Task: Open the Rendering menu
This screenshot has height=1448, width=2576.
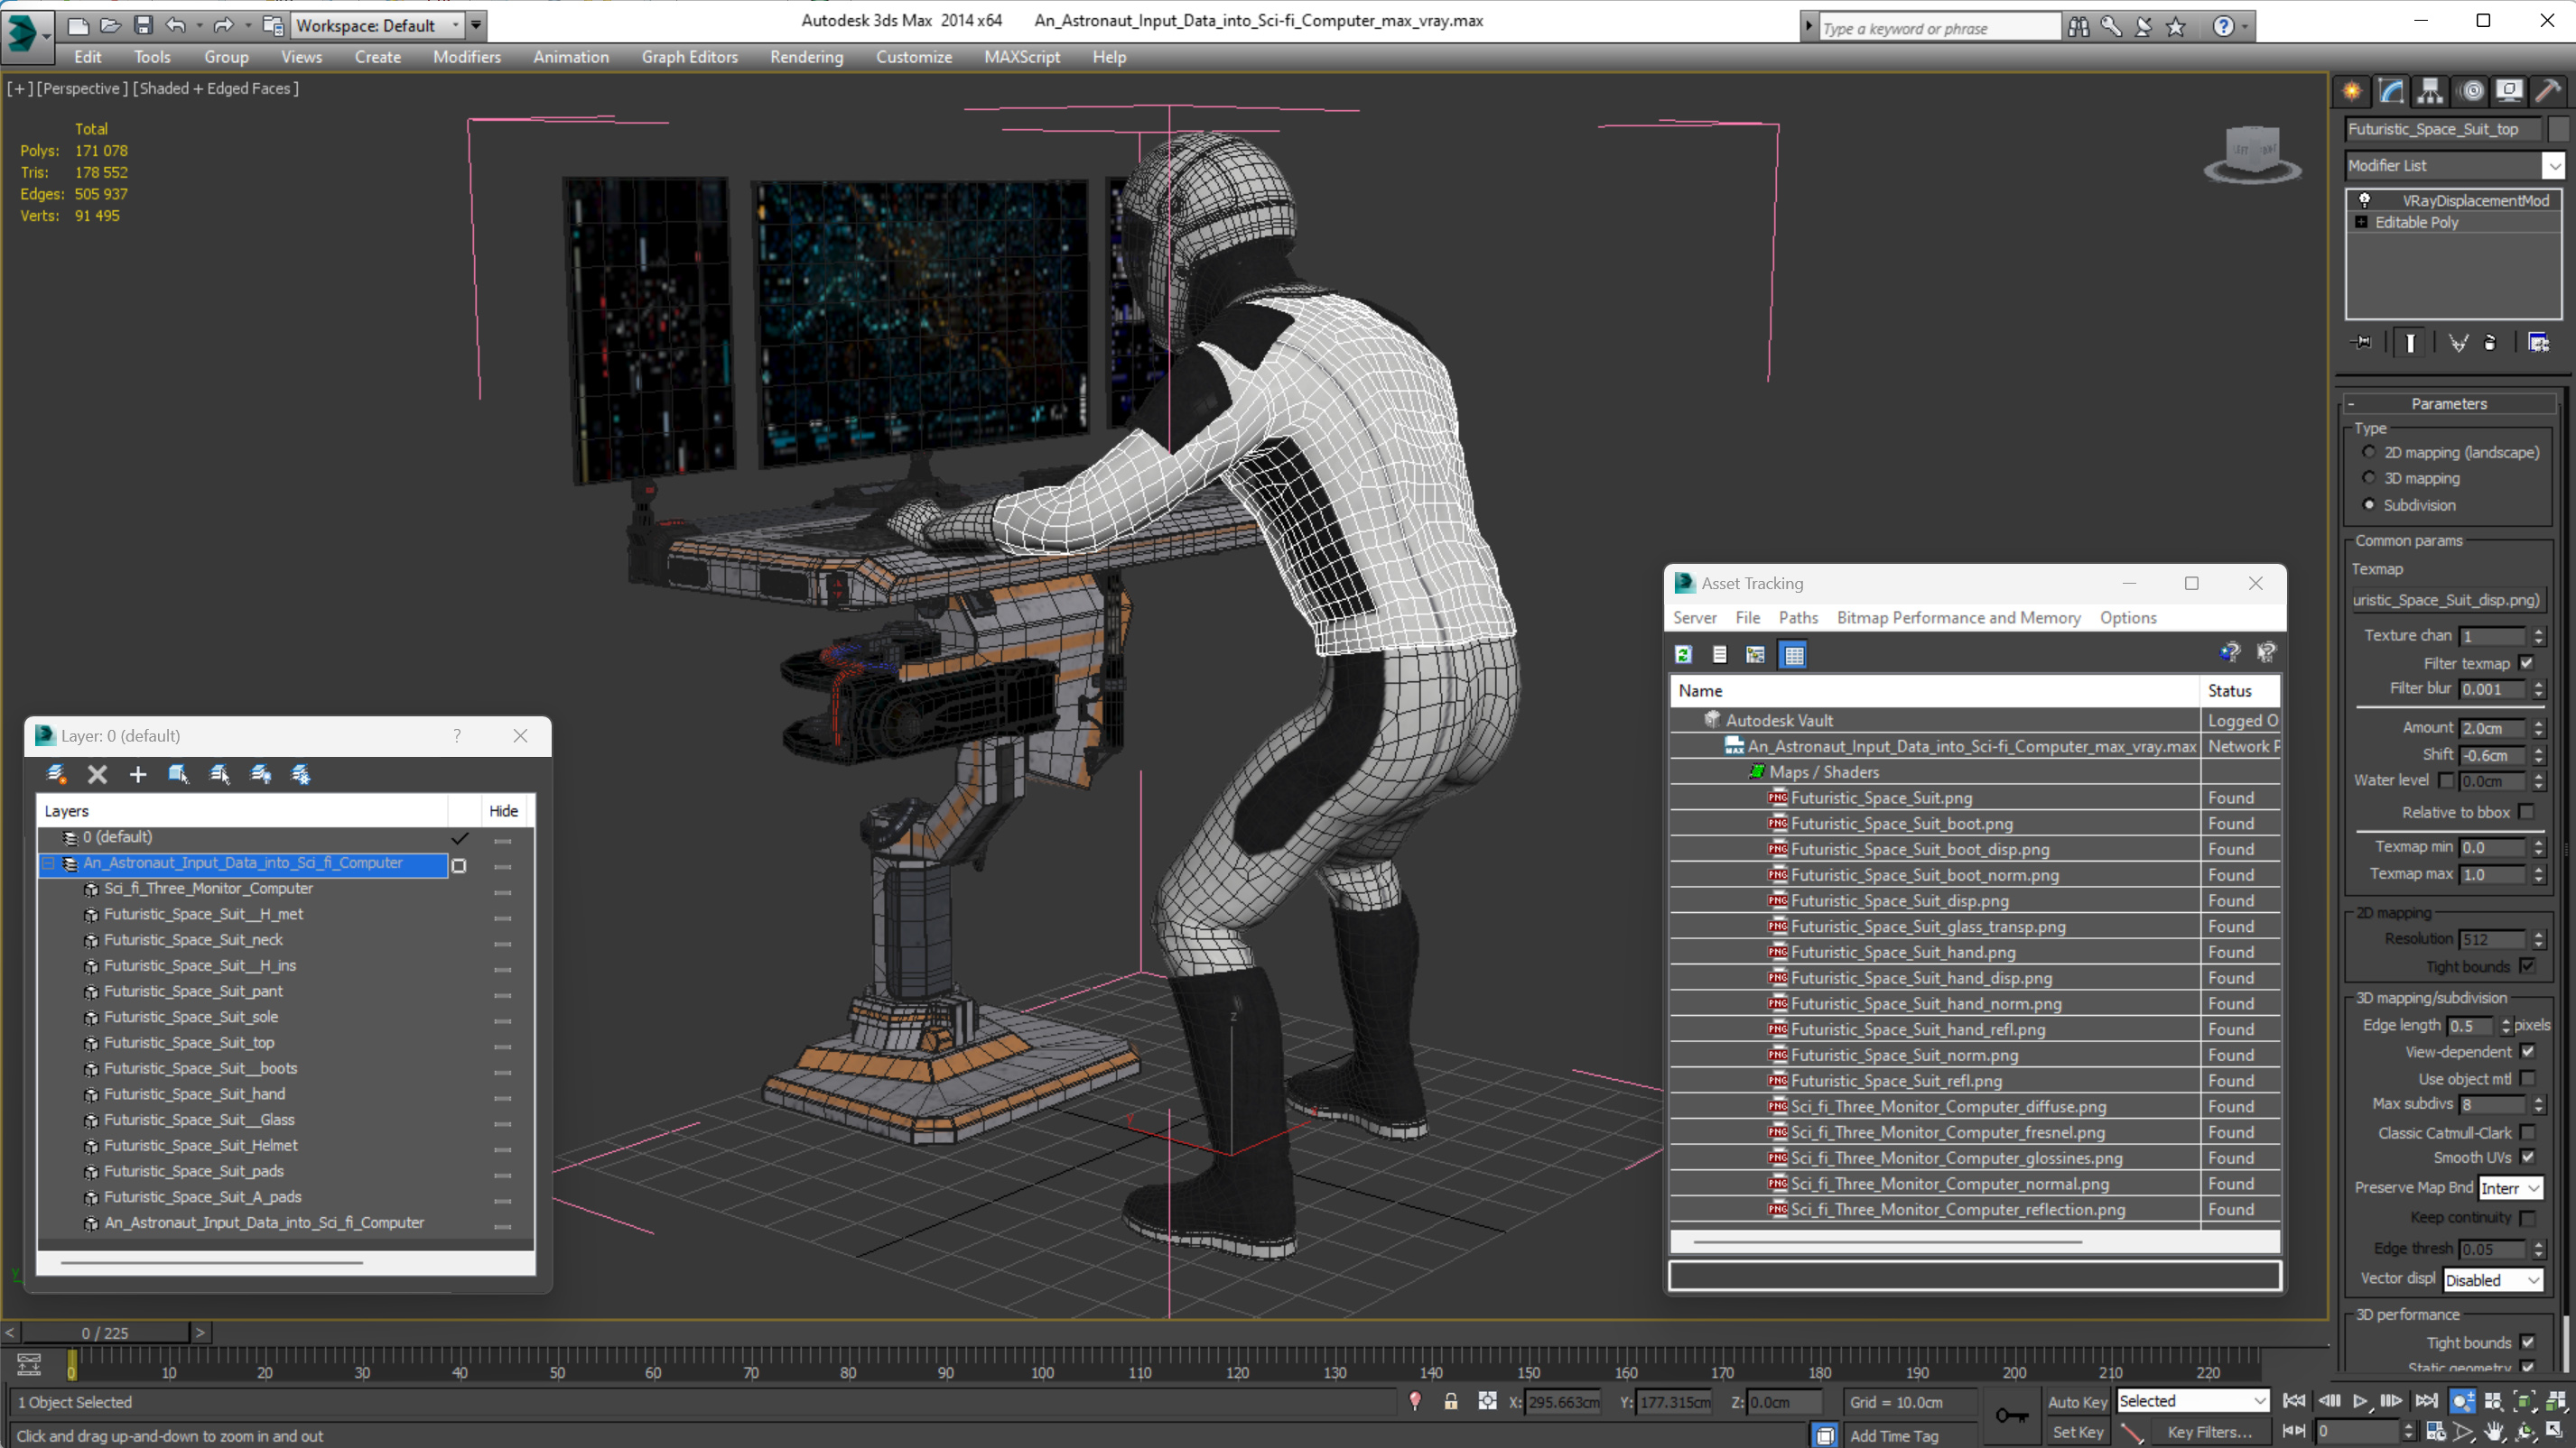Action: click(x=806, y=57)
